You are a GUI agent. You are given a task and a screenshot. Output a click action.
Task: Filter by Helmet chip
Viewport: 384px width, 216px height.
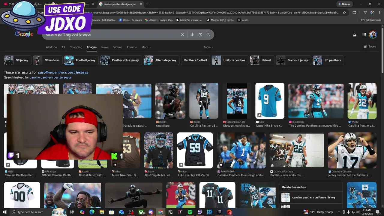pyautogui.click(x=262, y=60)
